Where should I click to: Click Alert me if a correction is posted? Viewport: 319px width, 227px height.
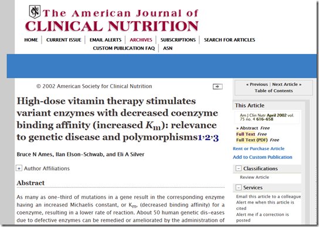[263, 218]
